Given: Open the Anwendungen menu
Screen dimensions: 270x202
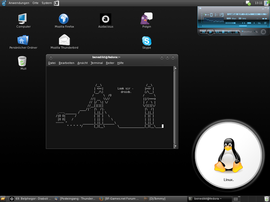Looking at the screenshot, I should [19, 3].
